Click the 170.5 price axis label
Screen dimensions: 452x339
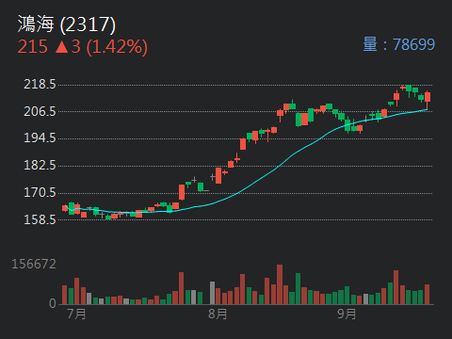(x=40, y=193)
